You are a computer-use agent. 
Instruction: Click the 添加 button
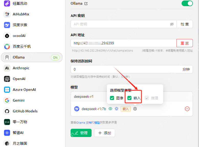coord(105,133)
